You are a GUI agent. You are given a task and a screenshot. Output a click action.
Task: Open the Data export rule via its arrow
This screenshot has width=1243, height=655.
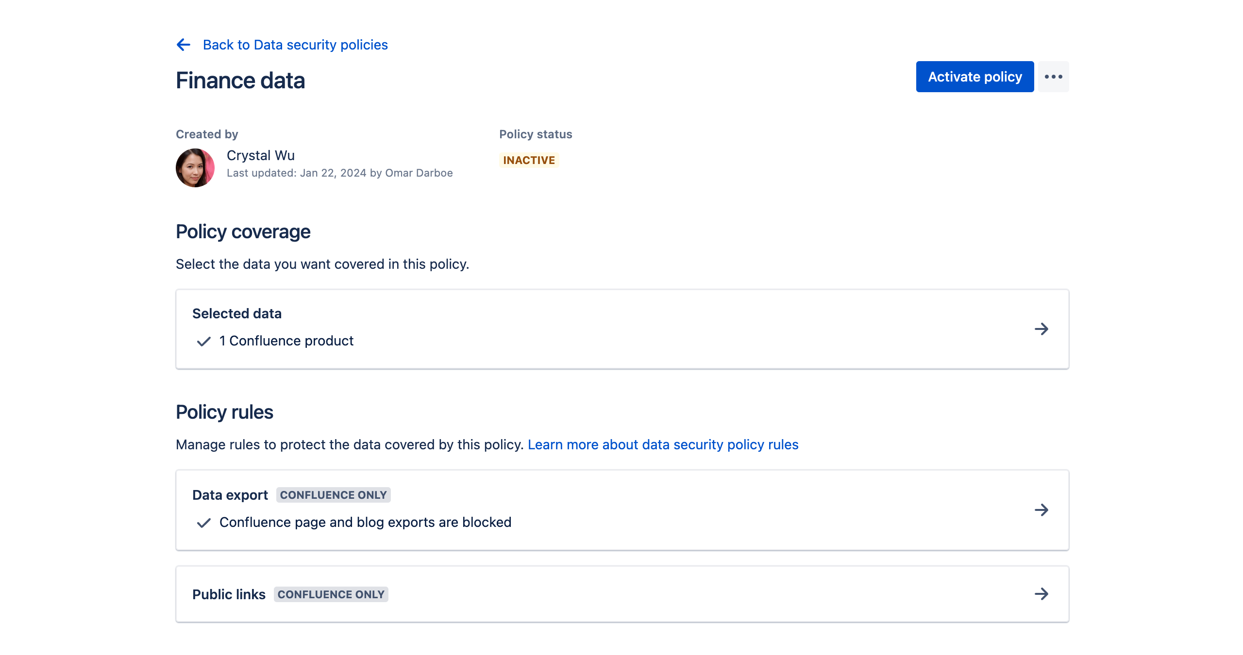click(1042, 510)
